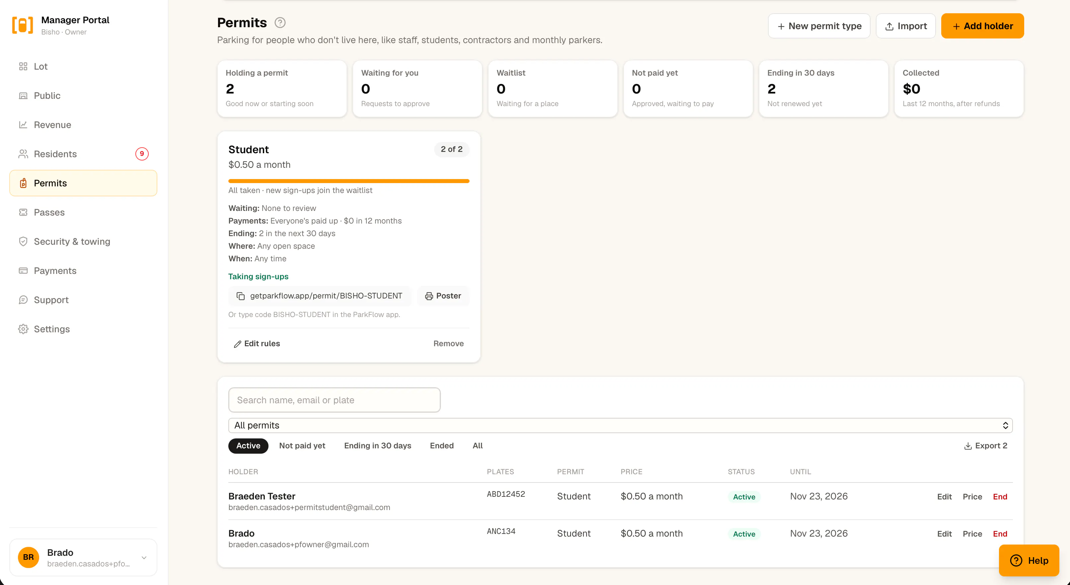Click the BR avatar circle
Viewport: 1070px width, 585px height.
click(28, 557)
